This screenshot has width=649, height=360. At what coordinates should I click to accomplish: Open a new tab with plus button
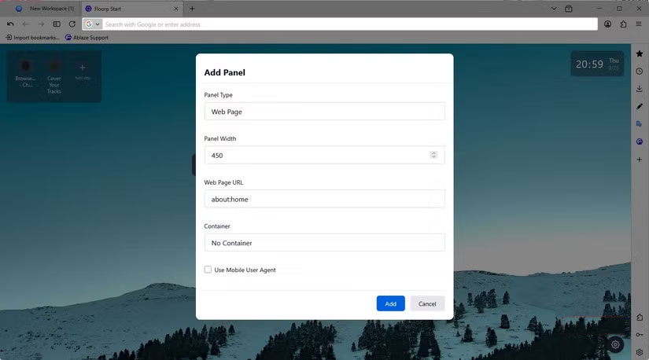pyautogui.click(x=192, y=9)
